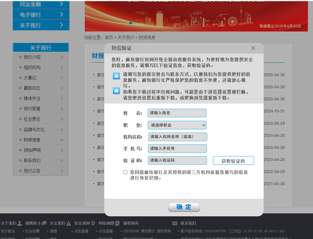This screenshot has height=239, width=313.
Task: Click the 首页 breadcrumb link
Action: pyautogui.click(x=109, y=37)
